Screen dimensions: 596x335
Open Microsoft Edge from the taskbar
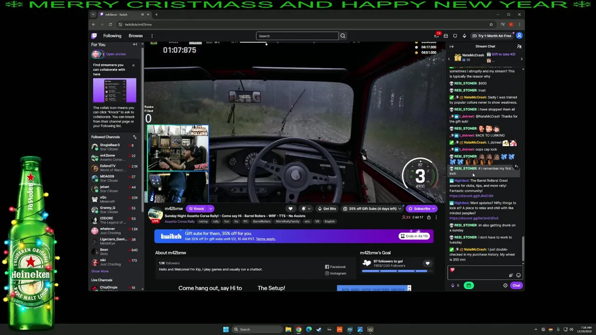click(x=309, y=329)
